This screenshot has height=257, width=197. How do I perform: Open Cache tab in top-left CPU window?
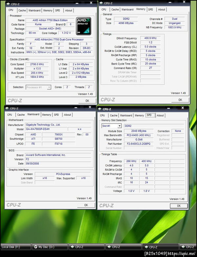pos(22,11)
